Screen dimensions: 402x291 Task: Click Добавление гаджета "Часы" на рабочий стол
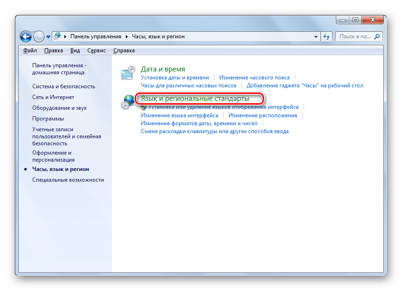pyautogui.click(x=305, y=85)
